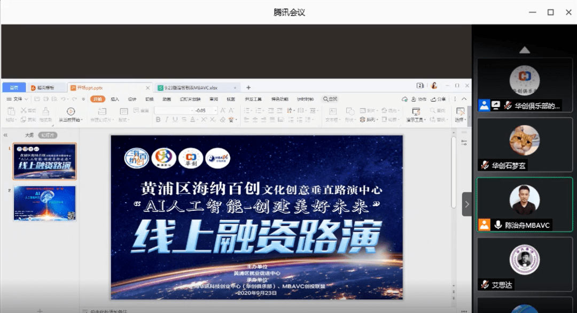The image size is (577, 313).
Task: Click the slide editor vertical scrollbar
Action: pos(454,171)
